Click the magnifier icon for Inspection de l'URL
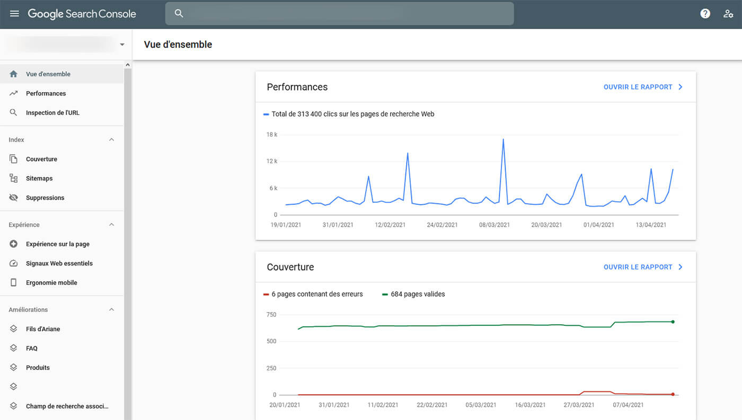742x420 pixels. click(14, 113)
